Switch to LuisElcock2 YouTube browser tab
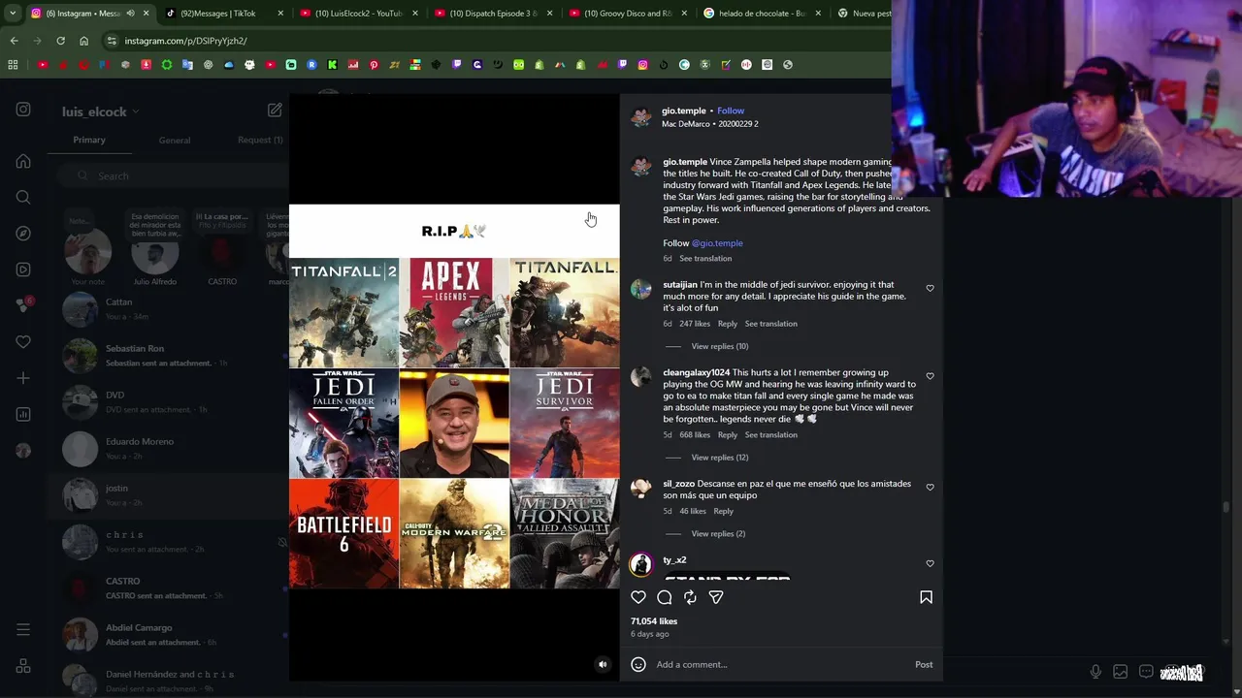This screenshot has width=1242, height=698. 359,14
